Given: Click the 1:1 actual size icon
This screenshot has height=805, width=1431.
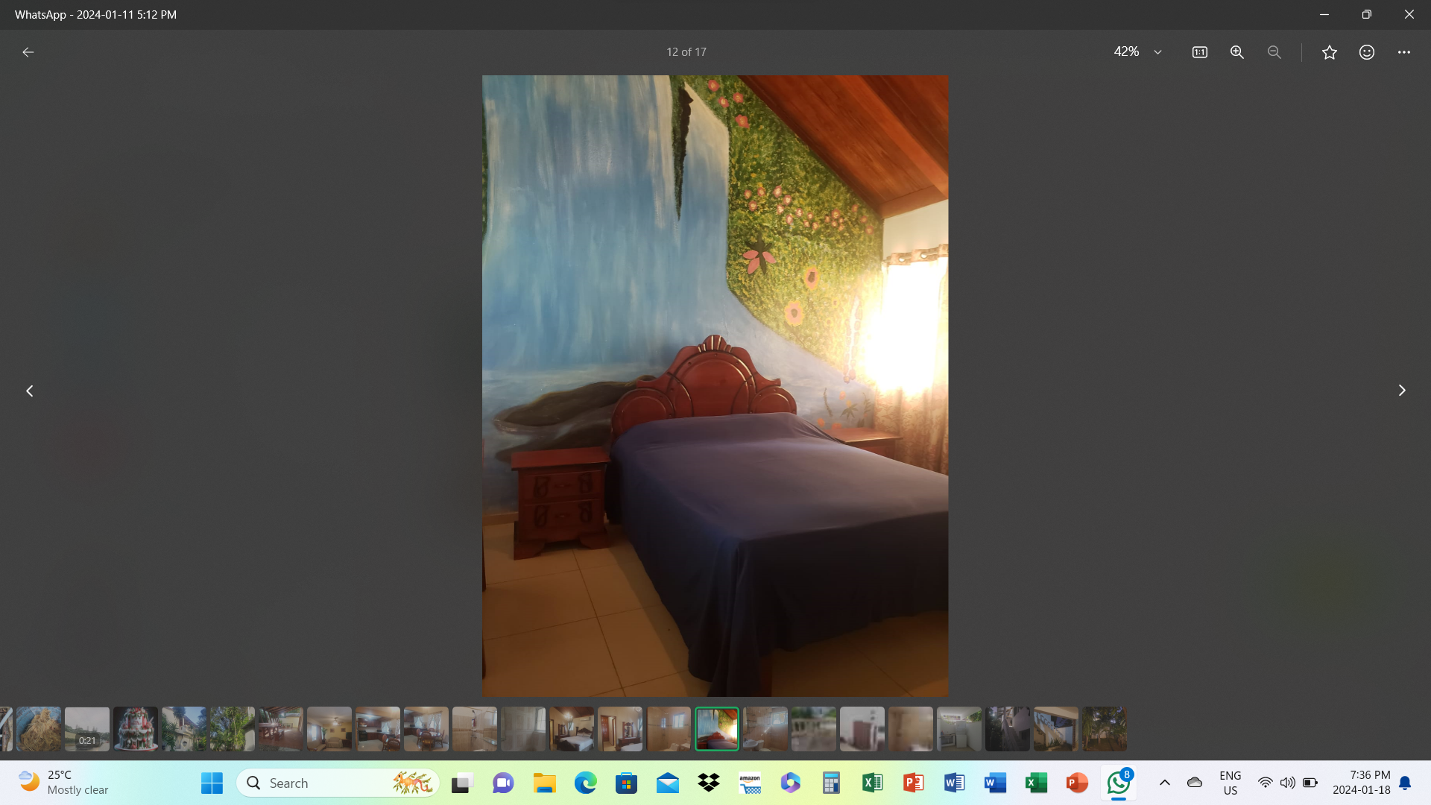Looking at the screenshot, I should (x=1200, y=52).
